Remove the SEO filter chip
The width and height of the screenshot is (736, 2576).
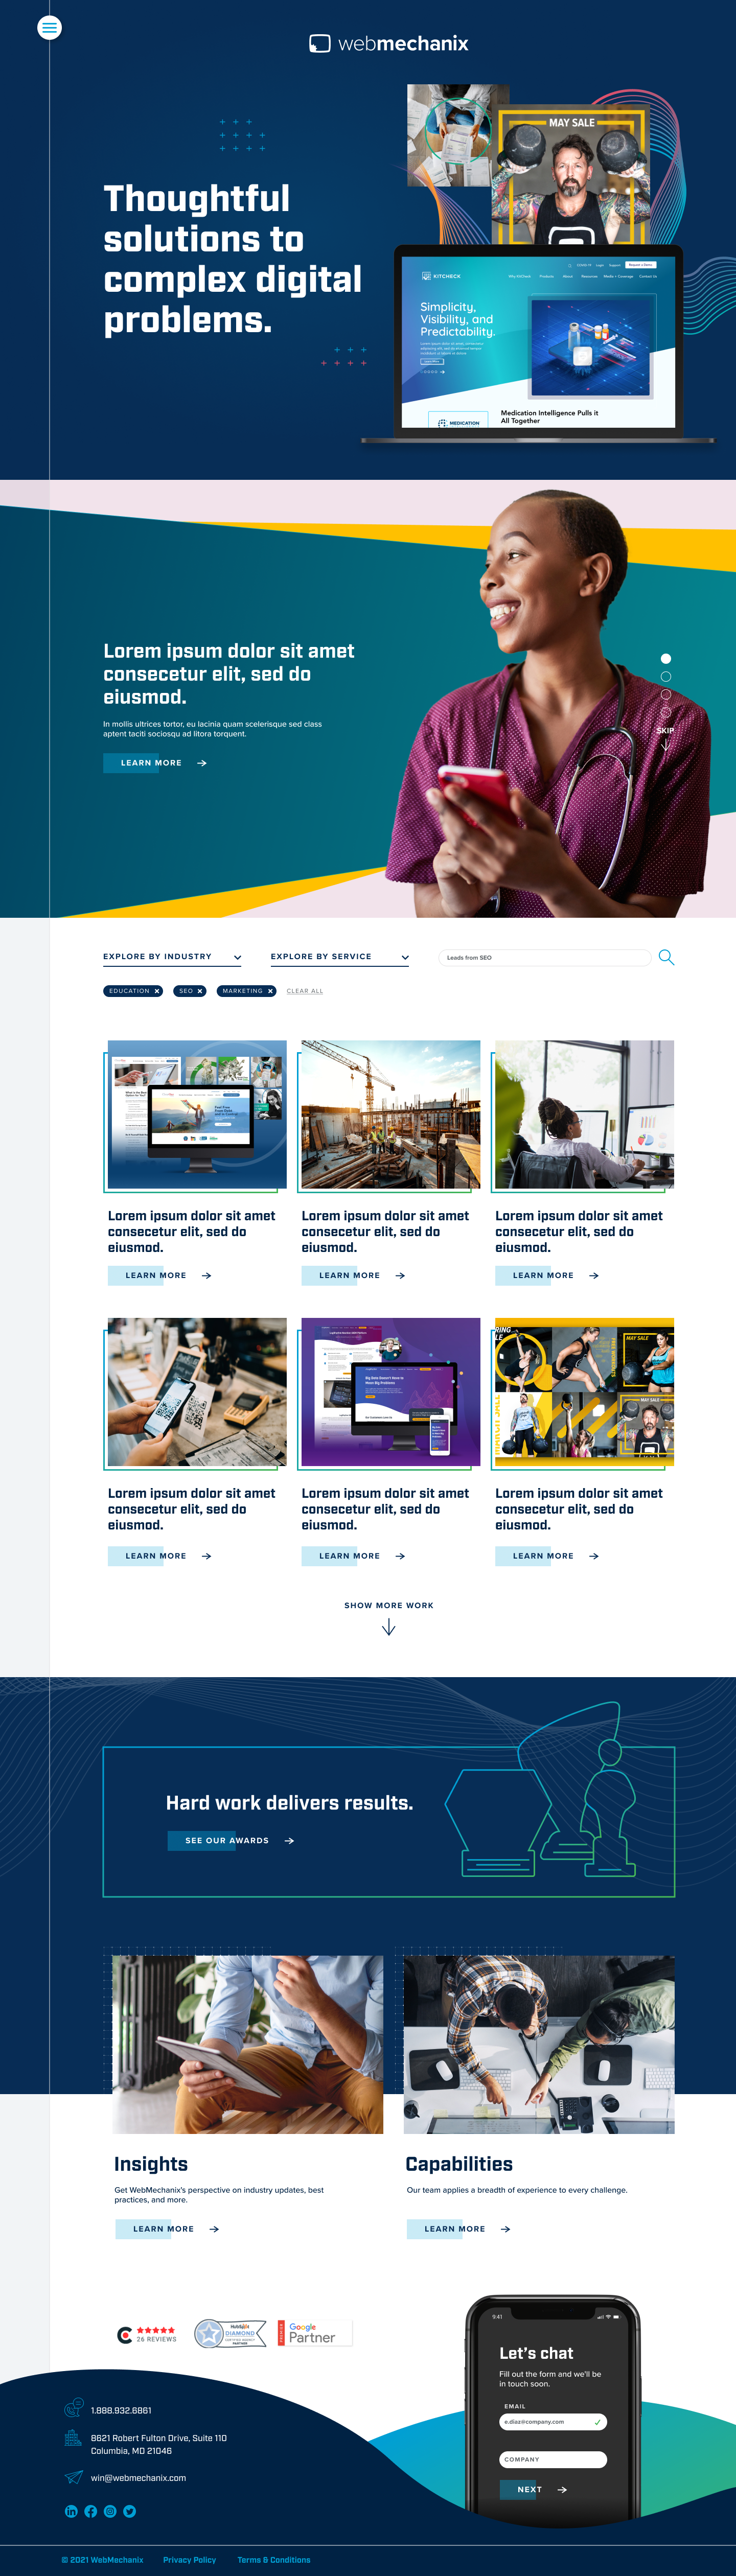(199, 991)
